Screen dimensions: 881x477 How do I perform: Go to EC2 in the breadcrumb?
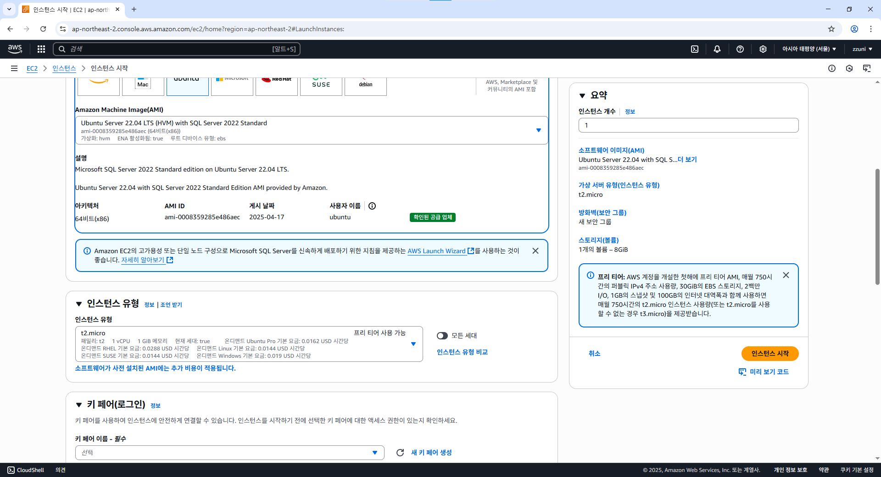pyautogui.click(x=32, y=68)
